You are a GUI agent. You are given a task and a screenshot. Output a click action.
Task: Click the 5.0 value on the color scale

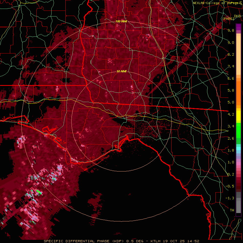point(231,102)
